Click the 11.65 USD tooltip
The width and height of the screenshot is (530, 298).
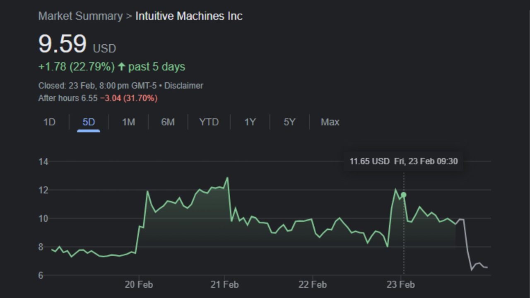tap(404, 161)
